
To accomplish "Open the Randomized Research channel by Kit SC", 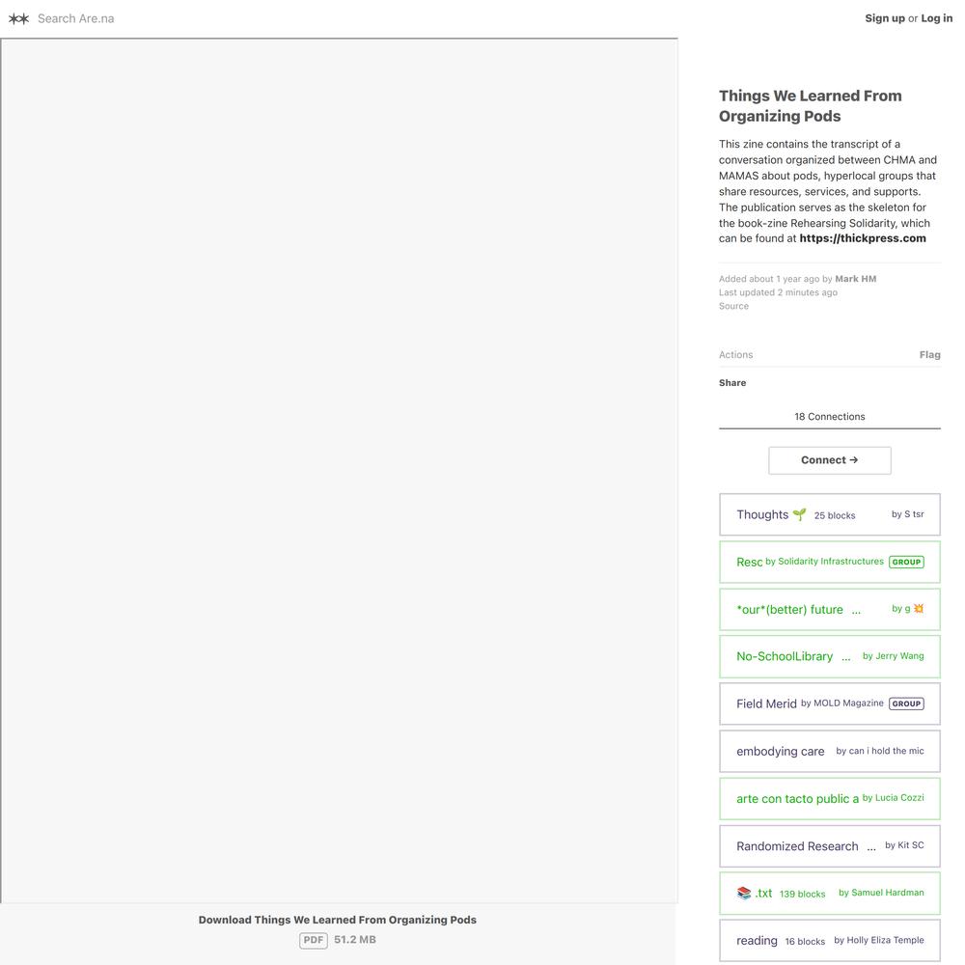I will point(830,845).
